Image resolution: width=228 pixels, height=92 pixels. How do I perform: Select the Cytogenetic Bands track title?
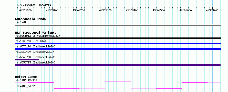point(30,19)
